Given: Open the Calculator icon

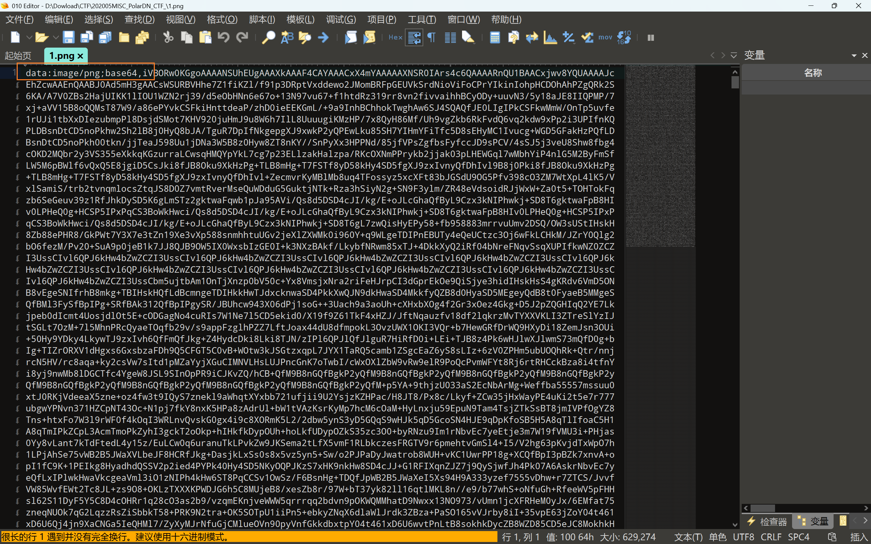Looking at the screenshot, I should click(495, 37).
